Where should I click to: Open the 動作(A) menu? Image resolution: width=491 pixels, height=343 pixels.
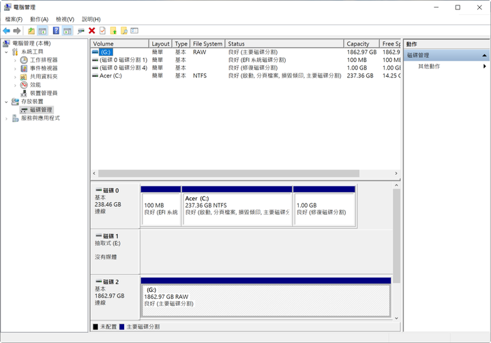pos(39,19)
